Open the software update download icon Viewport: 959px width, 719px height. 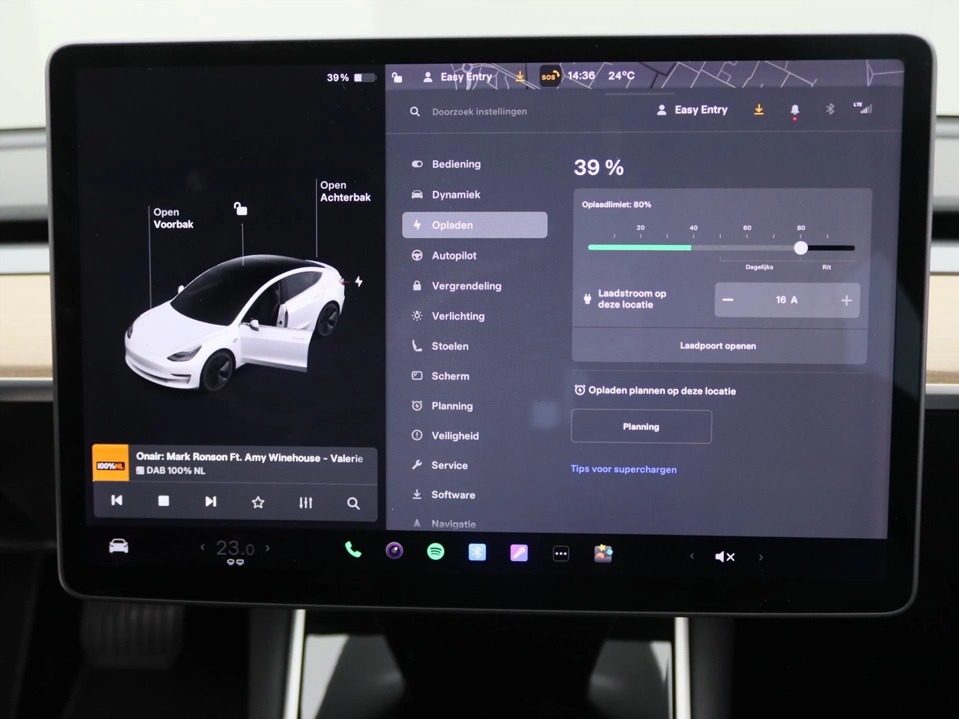tap(759, 110)
